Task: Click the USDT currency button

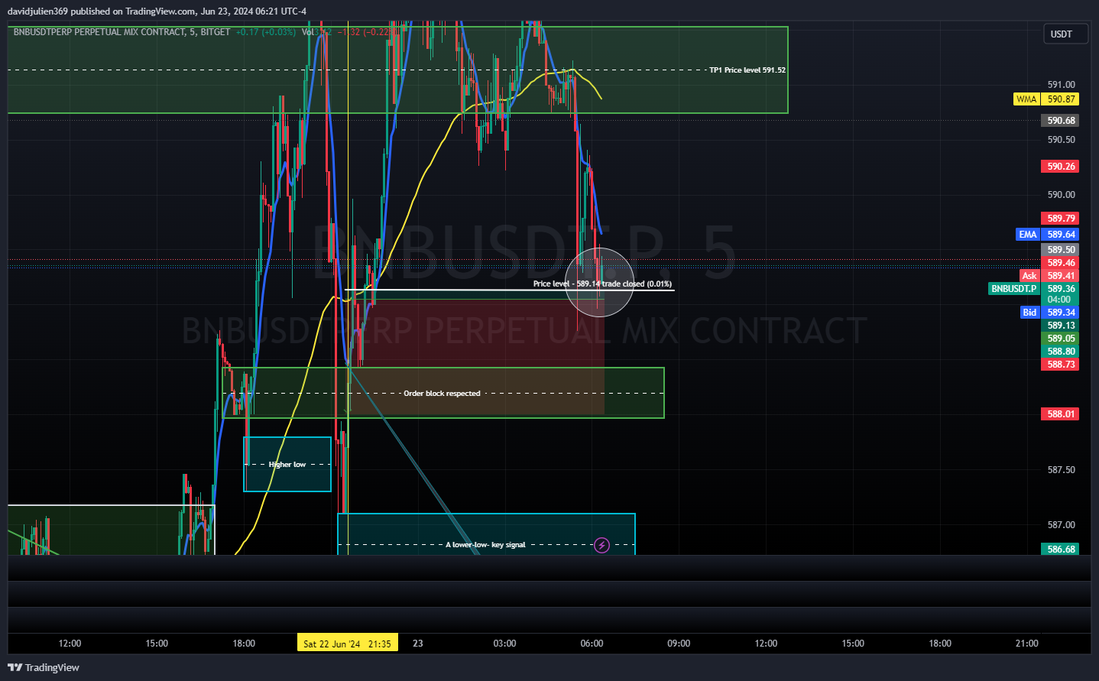Action: 1065,34
